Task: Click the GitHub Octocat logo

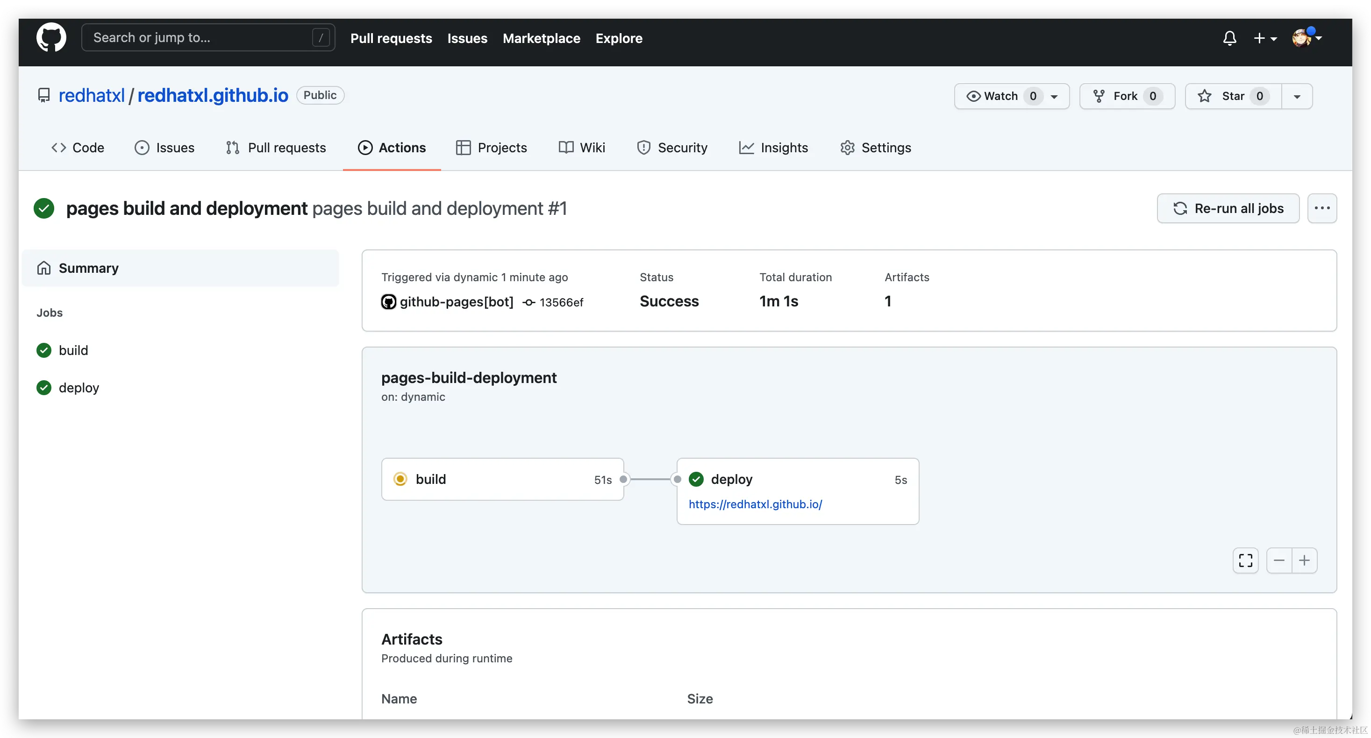Action: [x=51, y=37]
